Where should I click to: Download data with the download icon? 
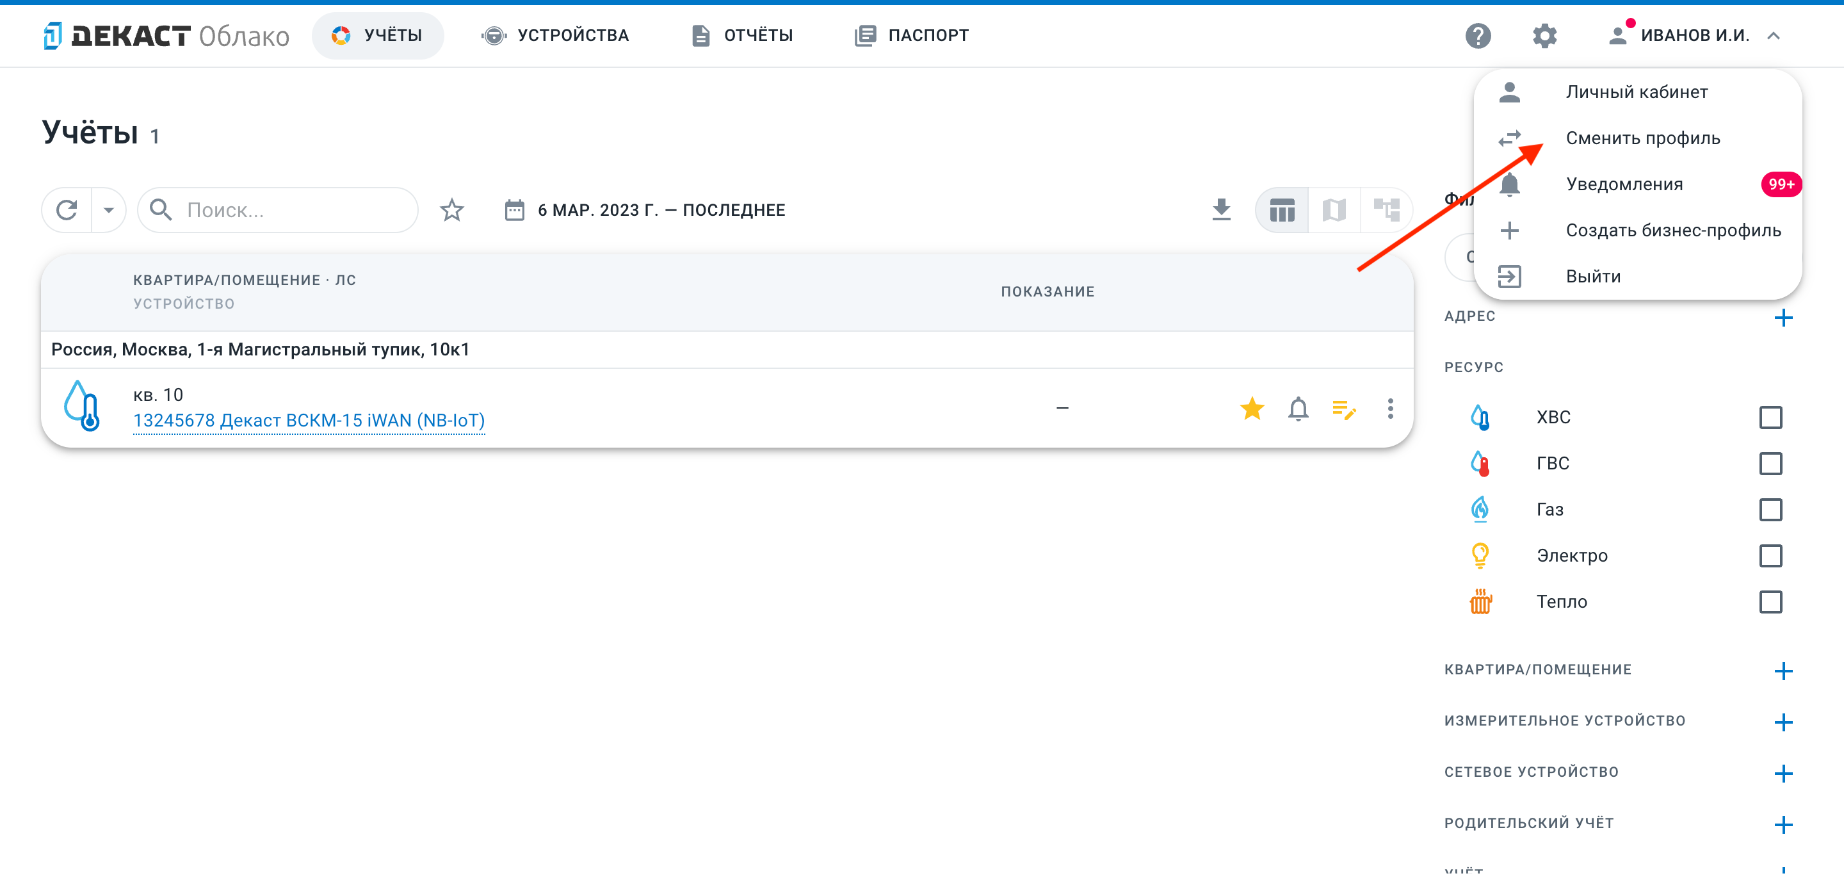1221,209
